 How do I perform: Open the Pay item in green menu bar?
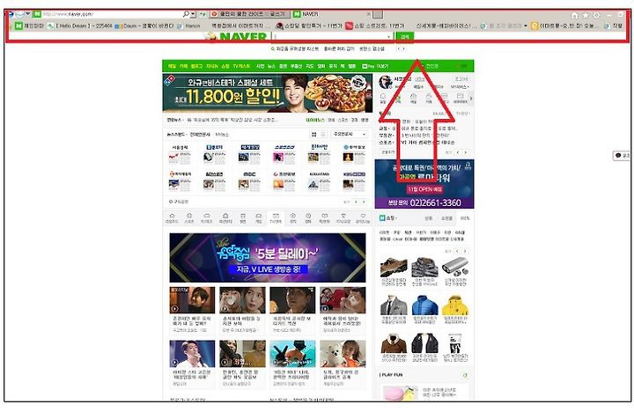pos(368,66)
